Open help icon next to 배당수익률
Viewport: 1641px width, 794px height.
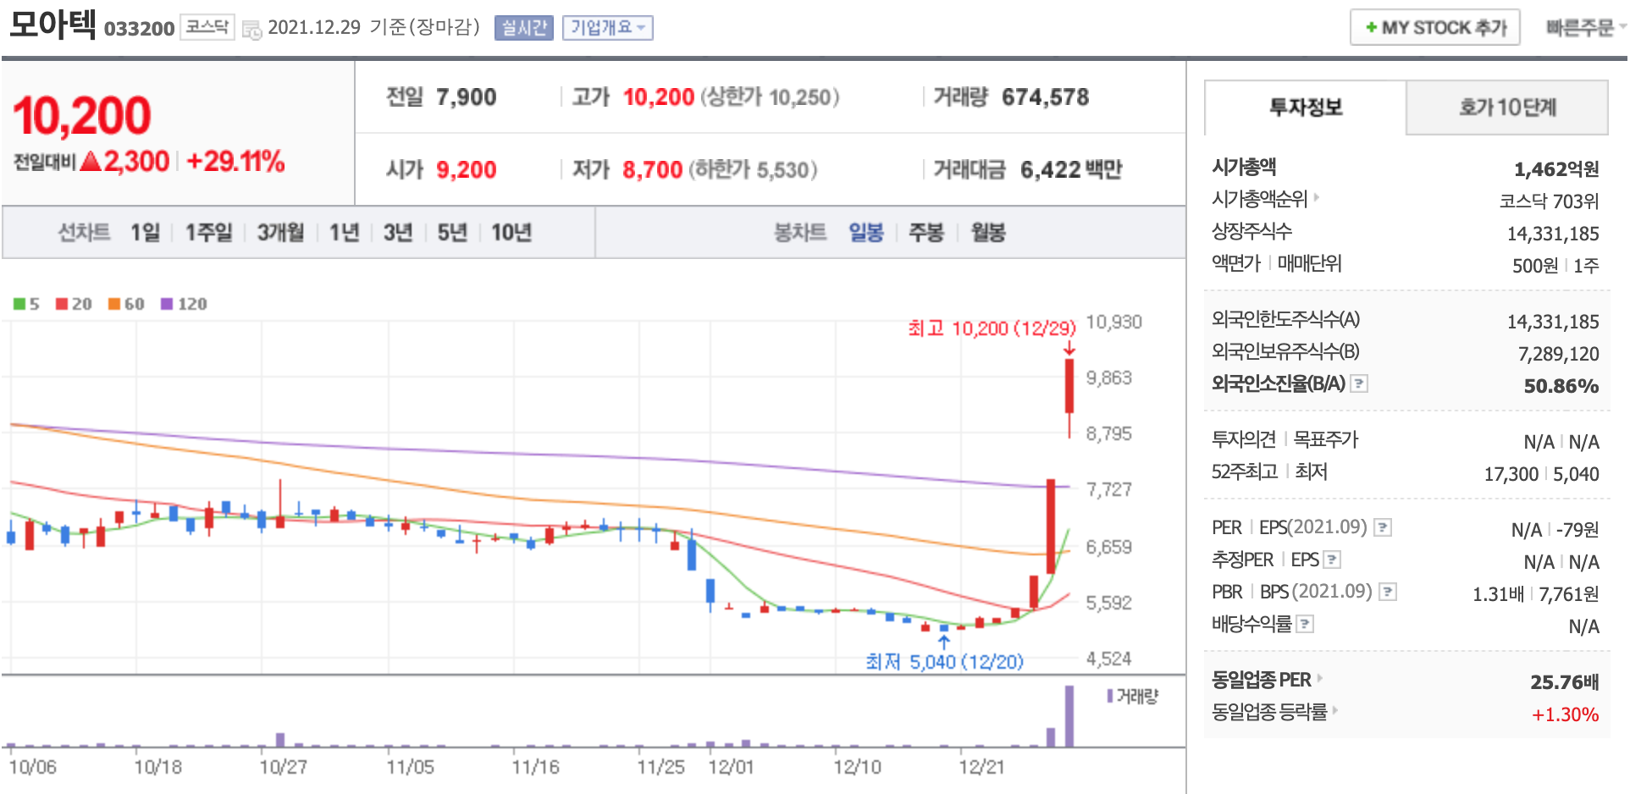[x=1305, y=624]
